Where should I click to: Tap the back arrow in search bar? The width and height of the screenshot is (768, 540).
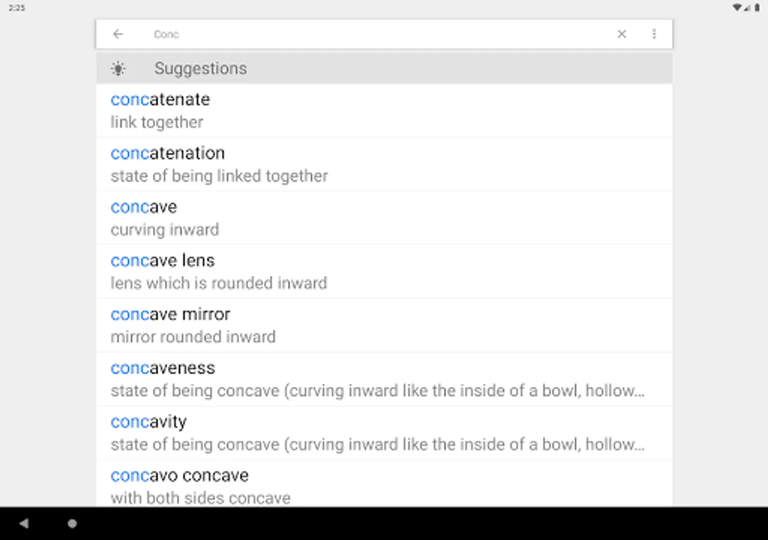(118, 34)
